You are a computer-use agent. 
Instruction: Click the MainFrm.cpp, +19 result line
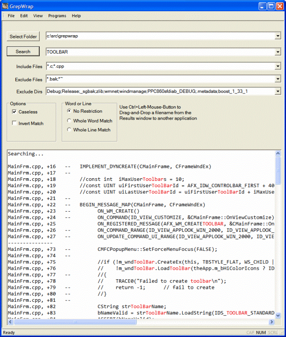click(141, 185)
